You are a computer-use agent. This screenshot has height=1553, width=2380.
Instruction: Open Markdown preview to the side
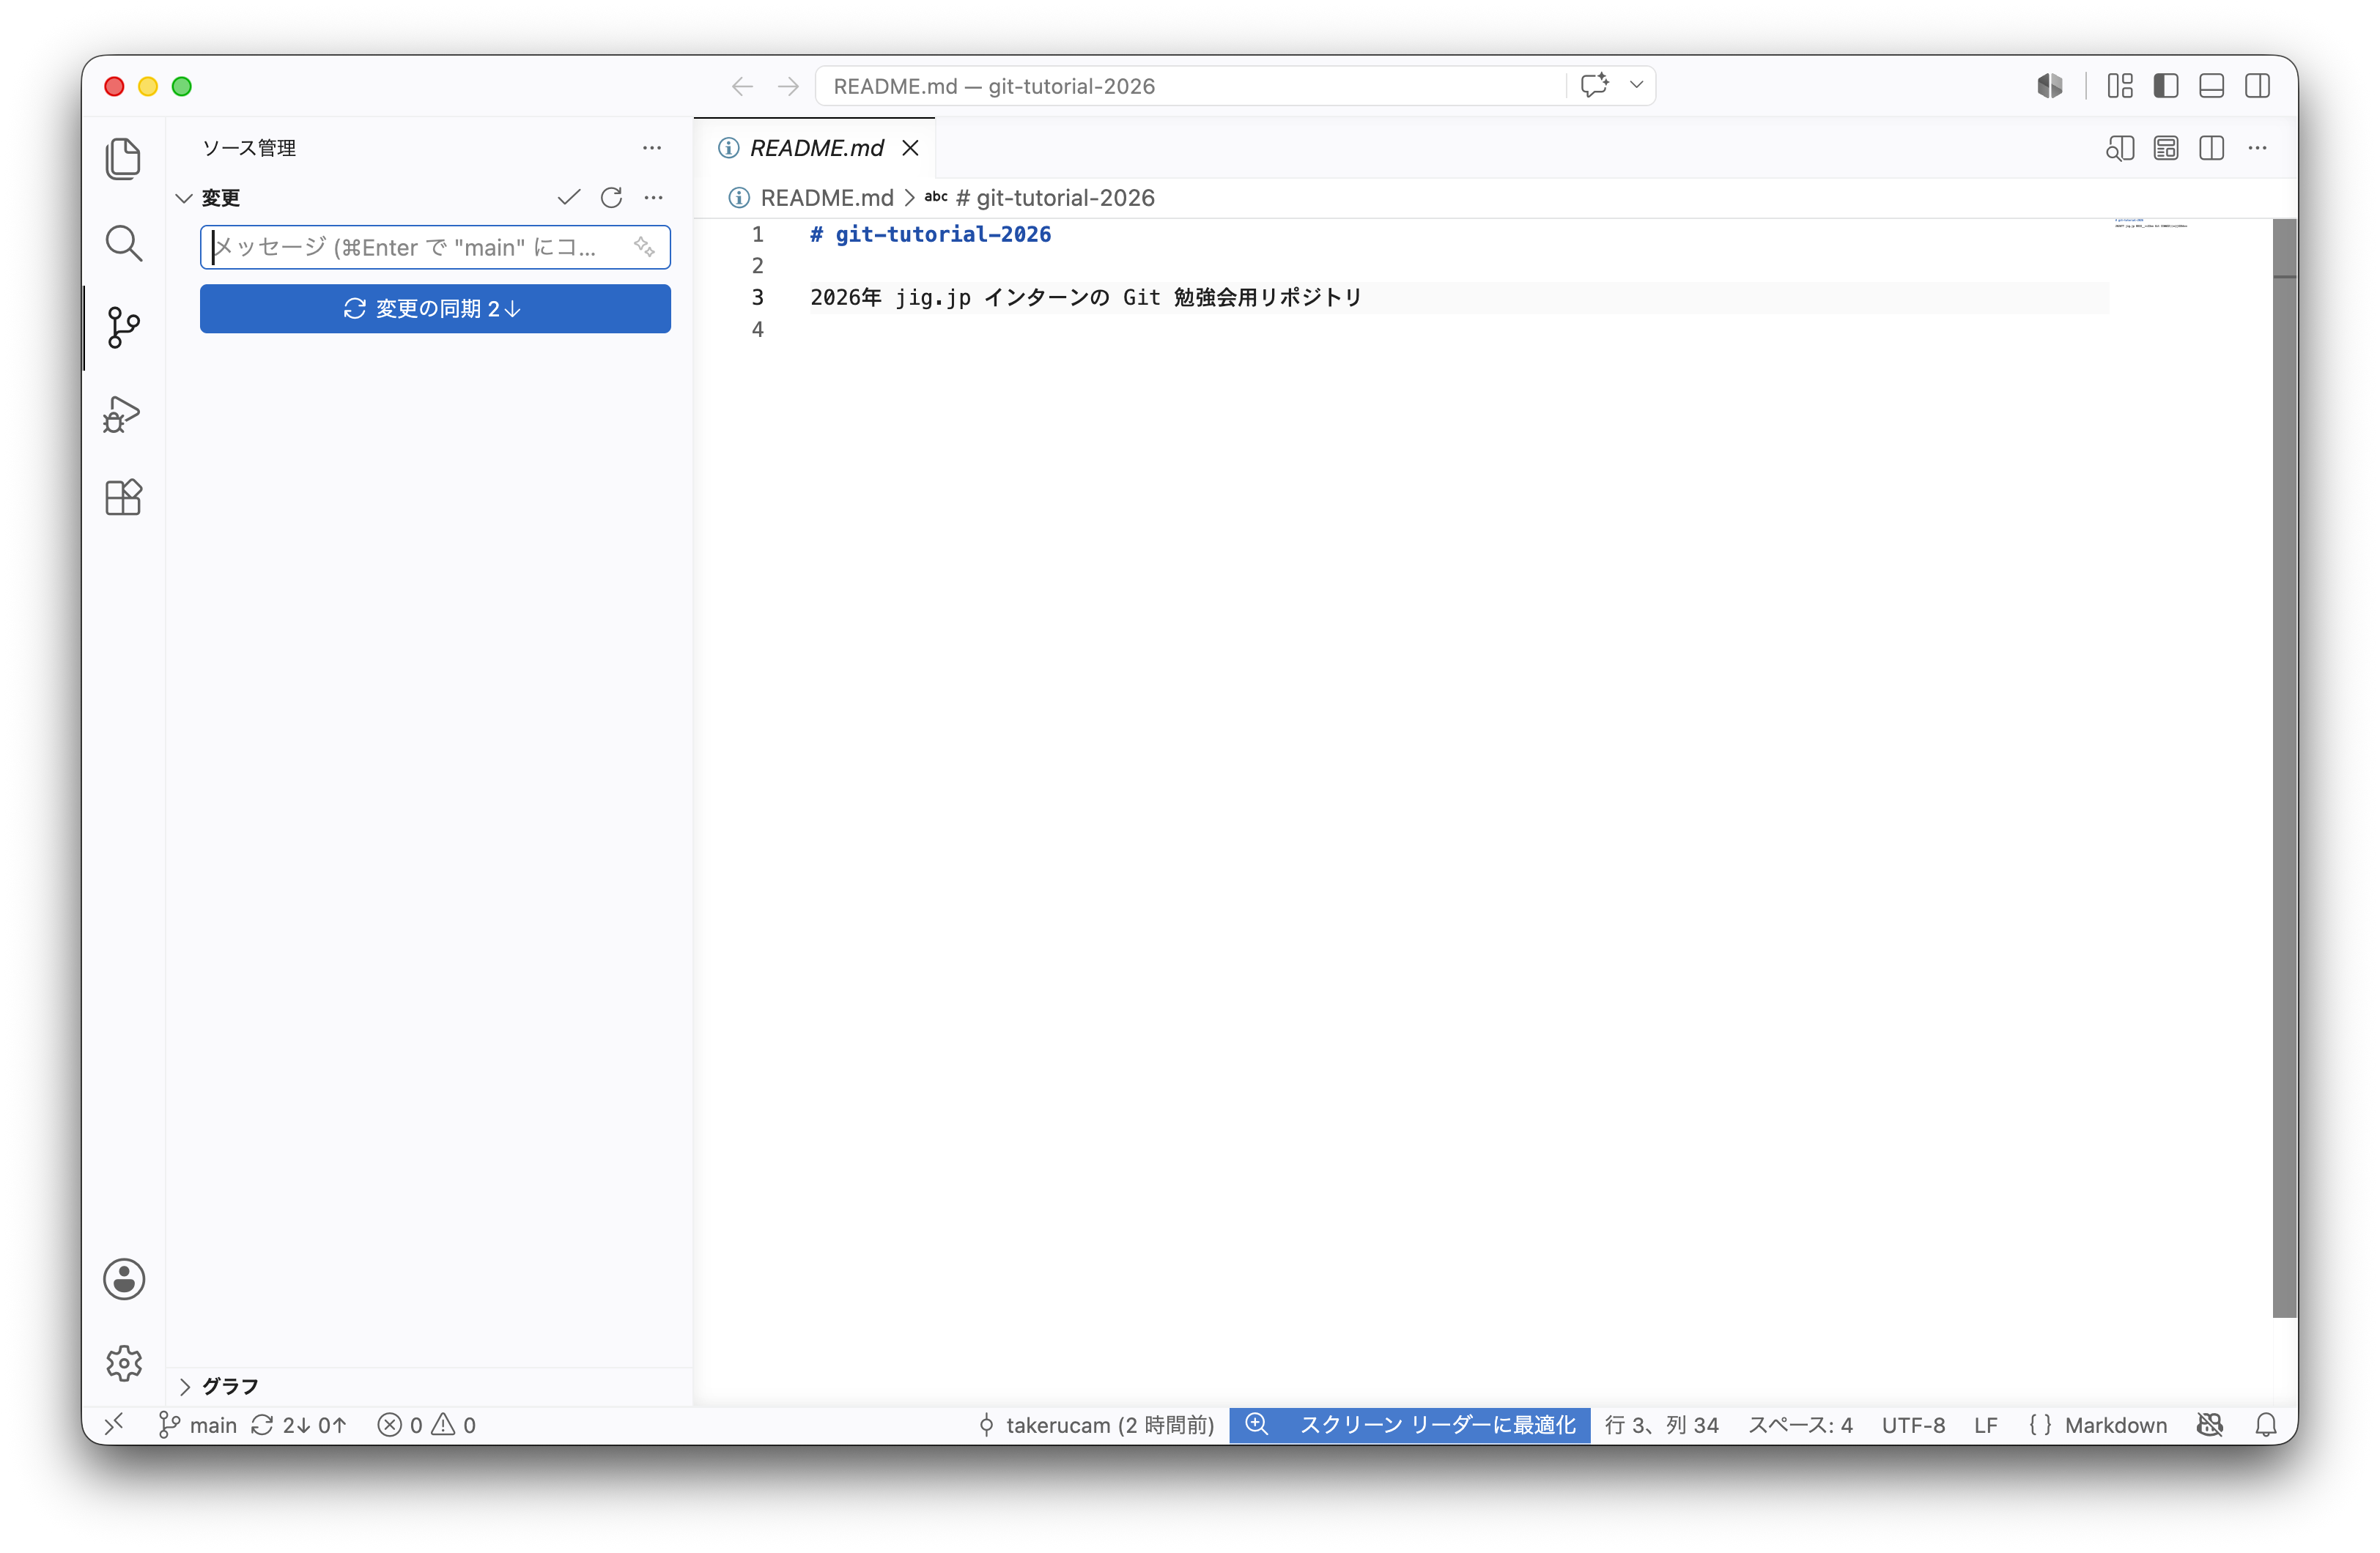2120,148
